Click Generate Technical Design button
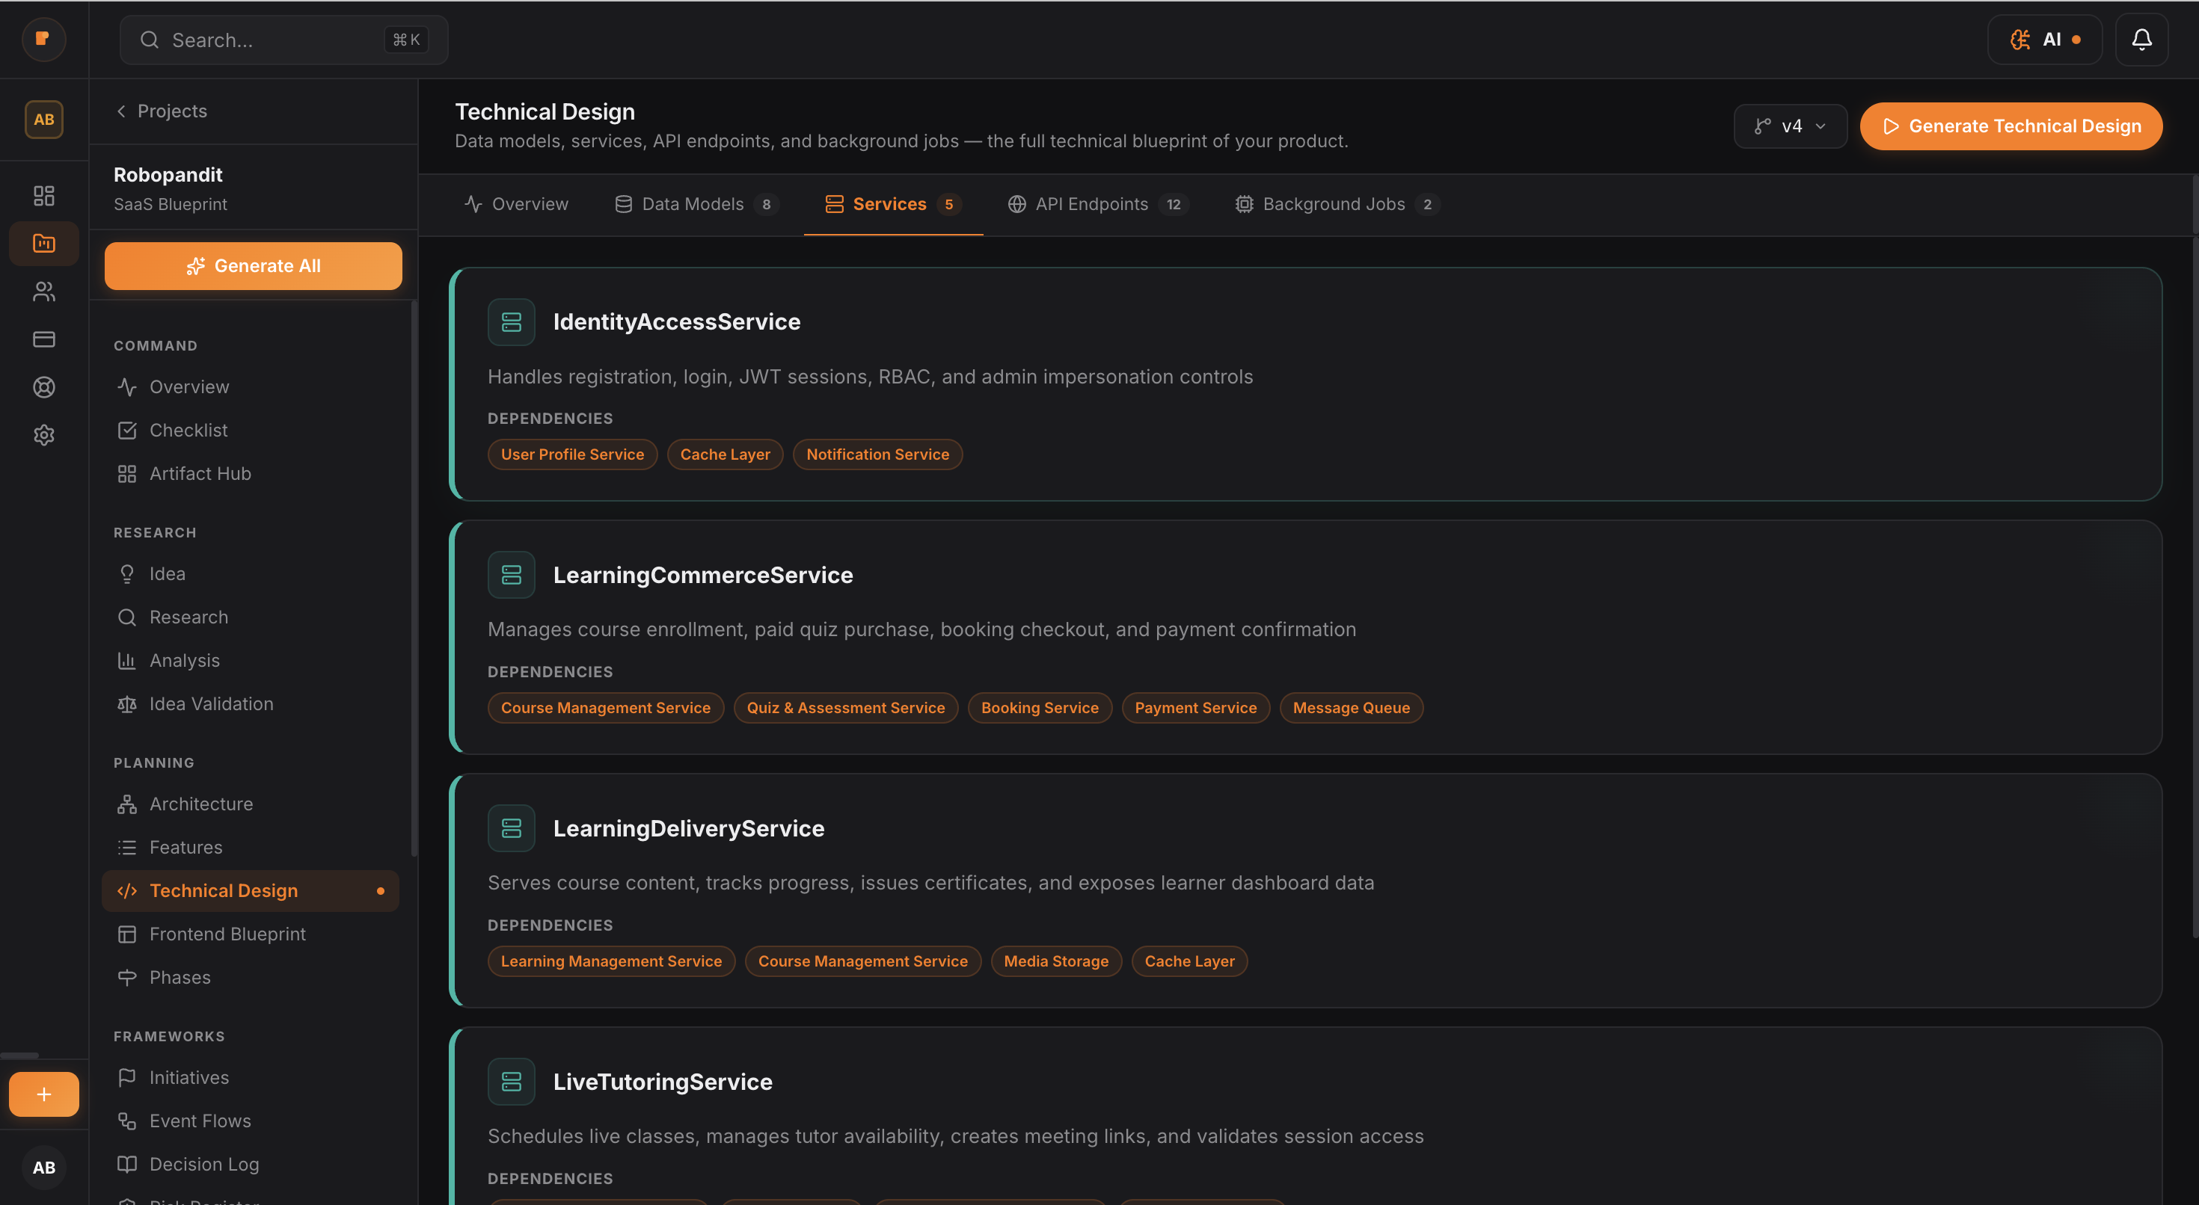This screenshot has height=1205, width=2199. point(2011,126)
